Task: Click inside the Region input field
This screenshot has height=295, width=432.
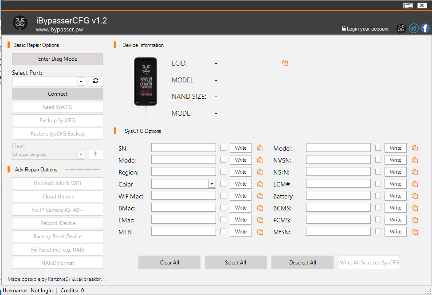Action: click(x=183, y=171)
